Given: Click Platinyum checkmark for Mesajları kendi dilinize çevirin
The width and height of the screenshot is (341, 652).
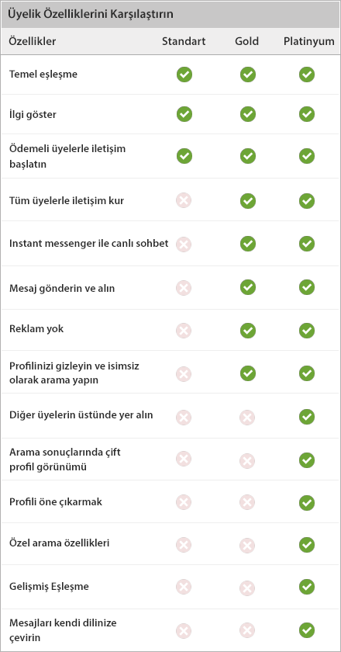Looking at the screenshot, I should (307, 630).
